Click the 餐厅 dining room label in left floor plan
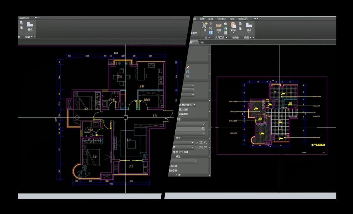Screen dimensions: 353x214 [120, 76]
